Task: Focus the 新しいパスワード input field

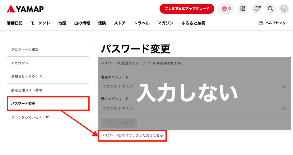Action: 195,109
